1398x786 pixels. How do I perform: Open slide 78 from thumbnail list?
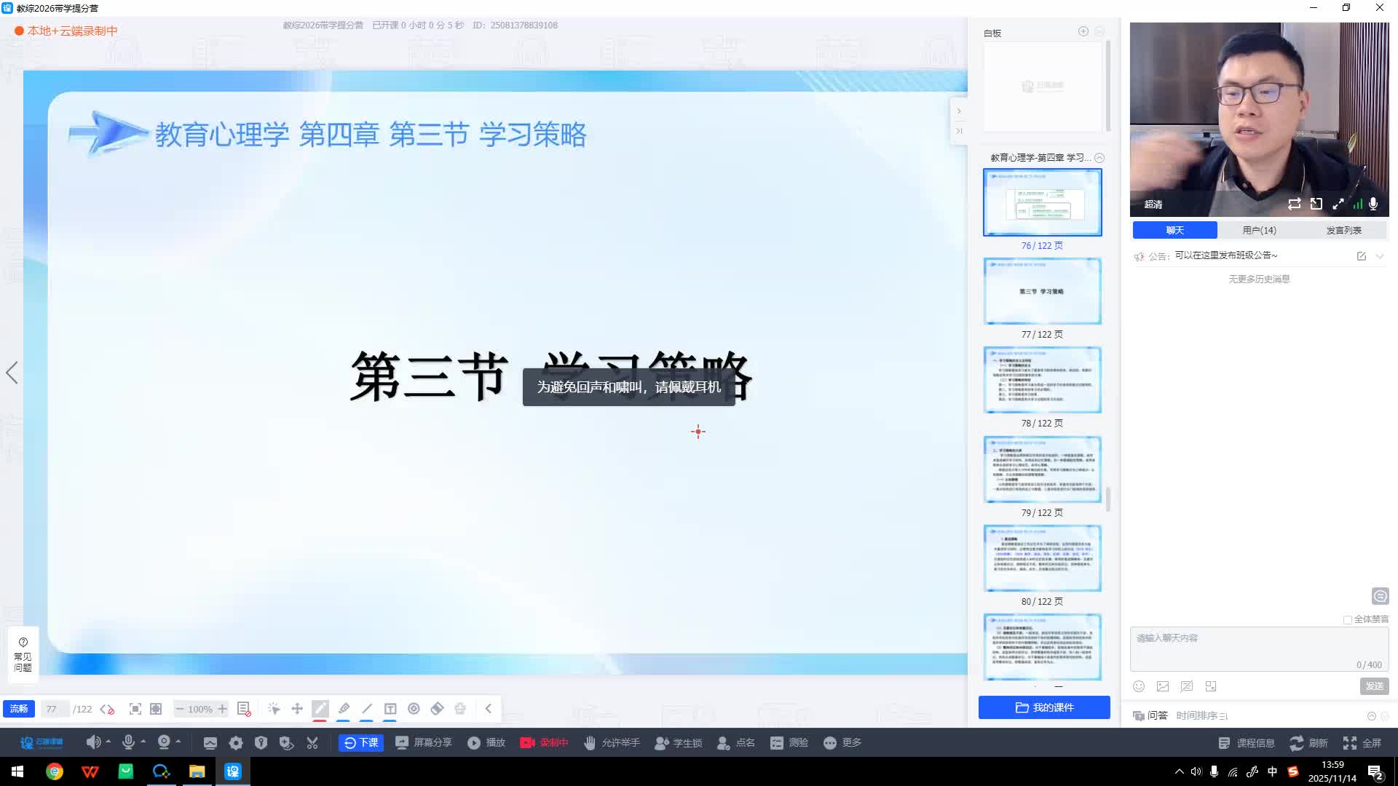(1042, 379)
